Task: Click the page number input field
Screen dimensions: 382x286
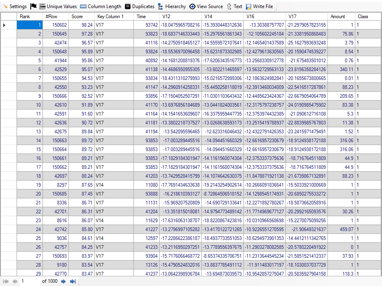Action: [30, 281]
